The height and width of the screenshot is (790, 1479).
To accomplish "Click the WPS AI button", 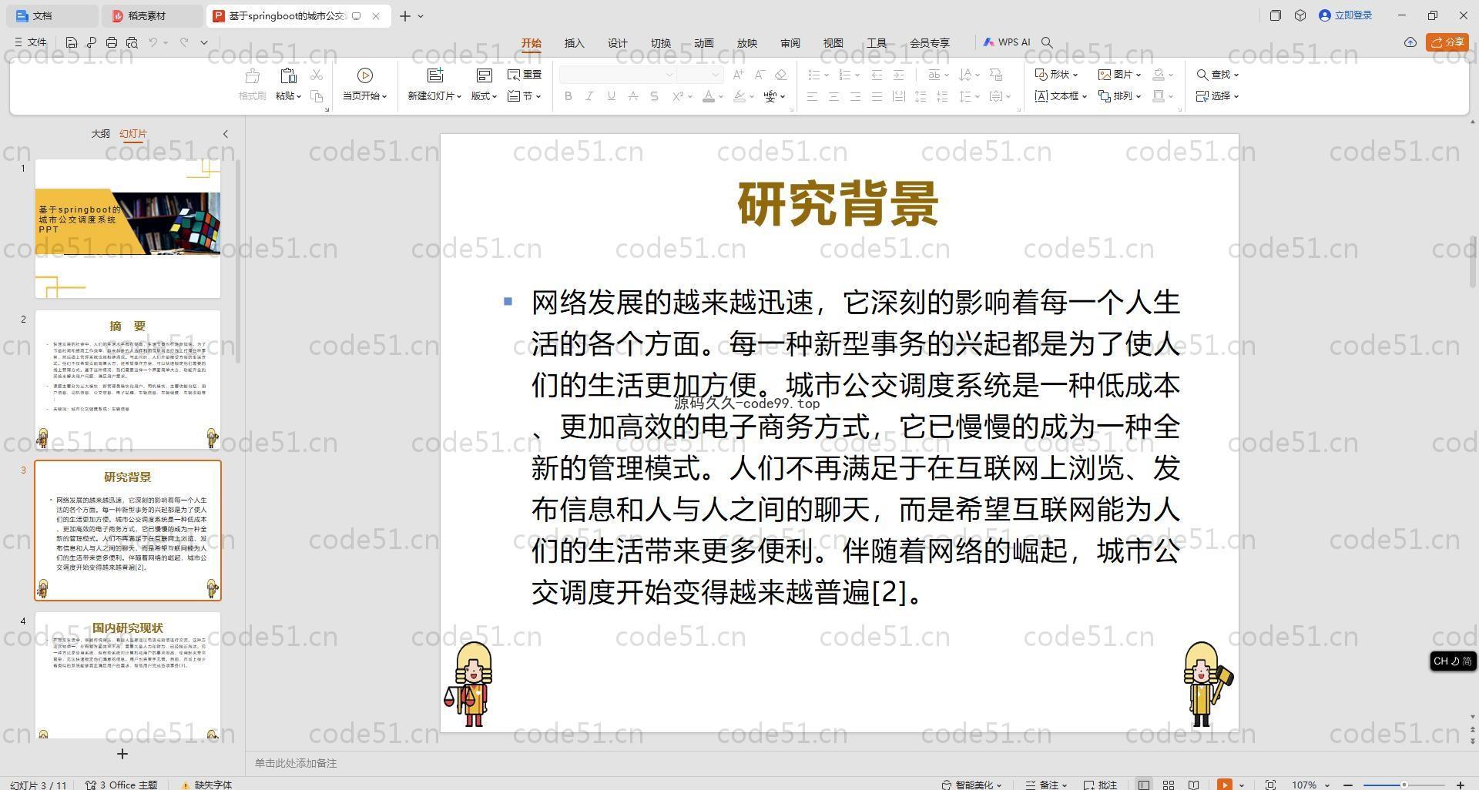I will 1007,42.
